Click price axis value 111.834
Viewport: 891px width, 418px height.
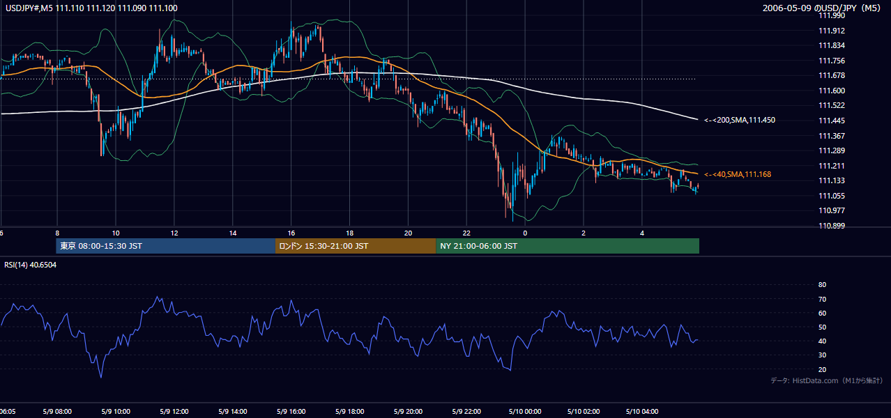(x=832, y=46)
